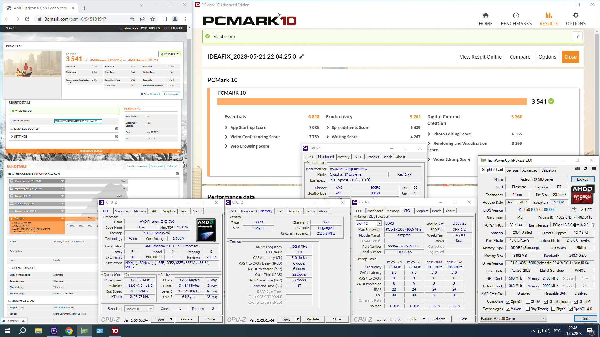Click the orange Close button in PCMark 10
This screenshot has width=600, height=337.
(x=570, y=57)
